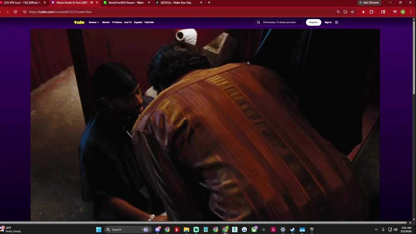Click the taskbar Search box
This screenshot has width=416, height=234.
pos(128,229)
